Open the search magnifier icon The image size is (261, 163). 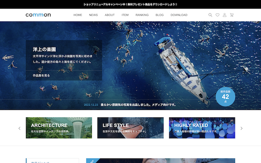click(210, 15)
